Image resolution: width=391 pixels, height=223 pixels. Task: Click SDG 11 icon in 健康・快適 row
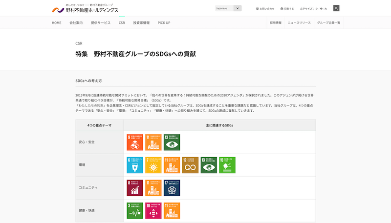coord(172,210)
